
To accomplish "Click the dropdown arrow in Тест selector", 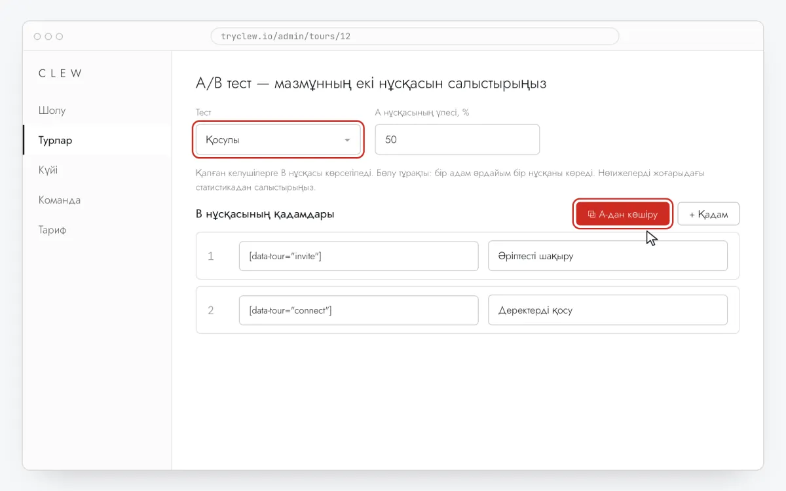I will coord(347,140).
